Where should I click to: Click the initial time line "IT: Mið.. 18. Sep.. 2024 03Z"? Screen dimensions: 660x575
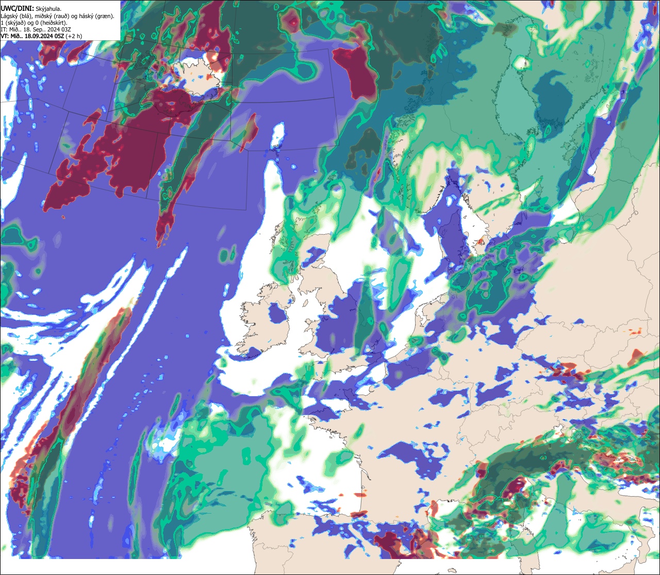point(36,29)
